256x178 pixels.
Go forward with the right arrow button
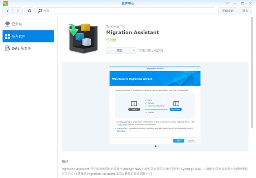coord(18,11)
